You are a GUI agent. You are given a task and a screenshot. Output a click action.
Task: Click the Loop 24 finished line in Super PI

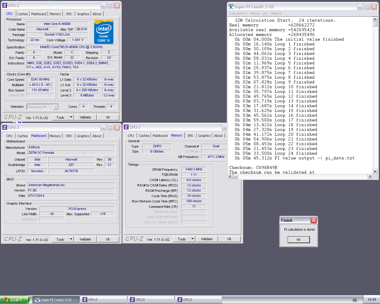276,153
